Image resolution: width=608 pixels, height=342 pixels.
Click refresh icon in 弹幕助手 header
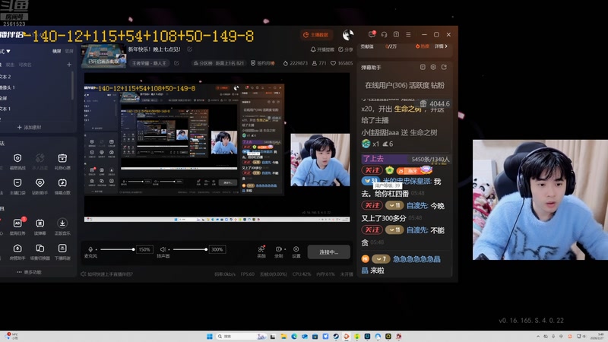tap(444, 67)
